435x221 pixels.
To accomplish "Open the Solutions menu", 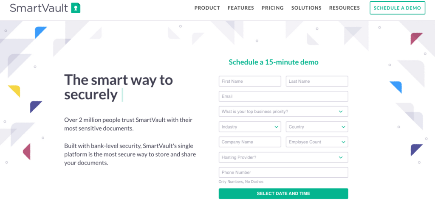I will (x=306, y=8).
